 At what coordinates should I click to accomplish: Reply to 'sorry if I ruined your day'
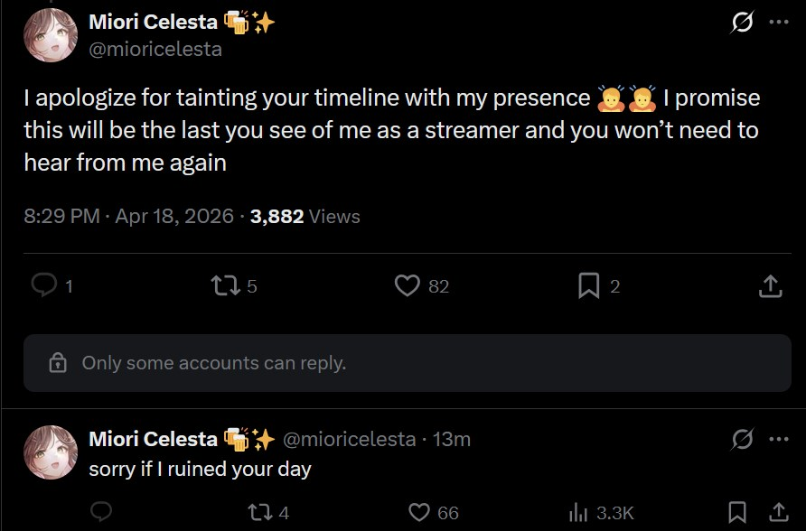[101, 513]
